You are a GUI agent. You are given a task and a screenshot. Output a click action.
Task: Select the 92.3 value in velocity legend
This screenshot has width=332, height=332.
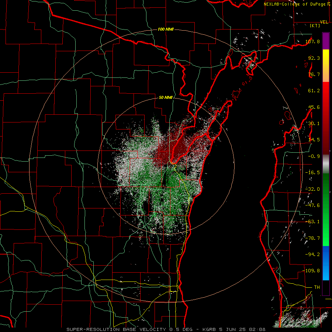tap(314, 58)
